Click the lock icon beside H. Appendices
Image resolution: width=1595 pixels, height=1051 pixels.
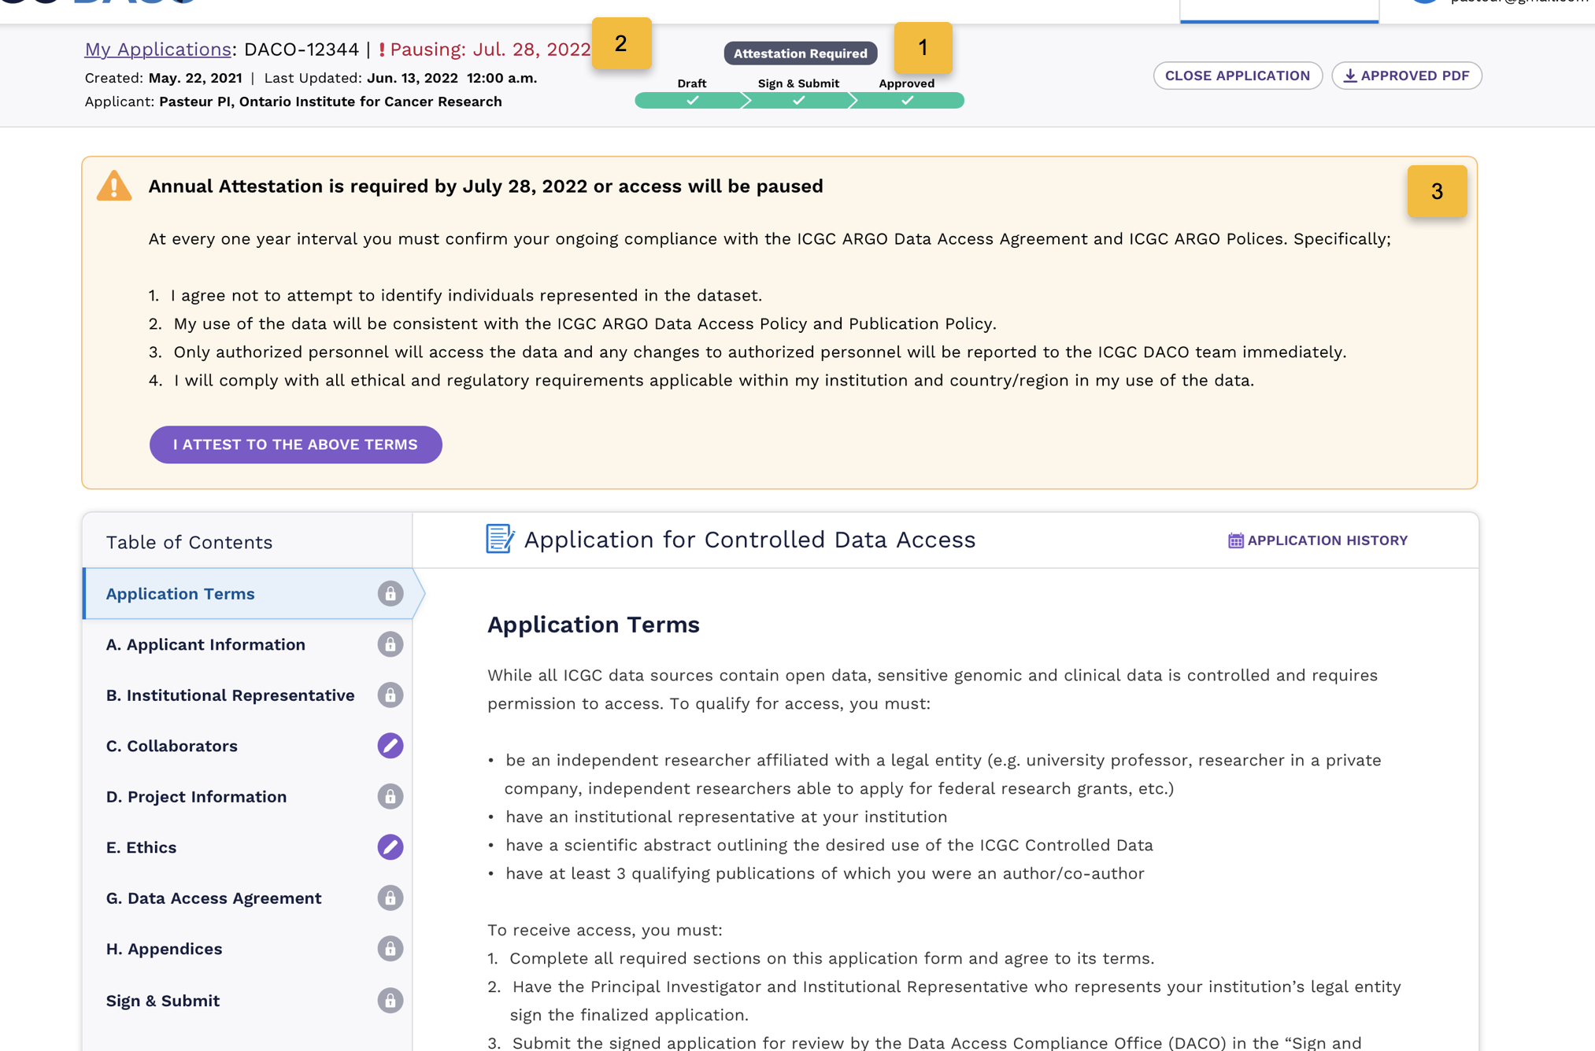click(x=391, y=949)
